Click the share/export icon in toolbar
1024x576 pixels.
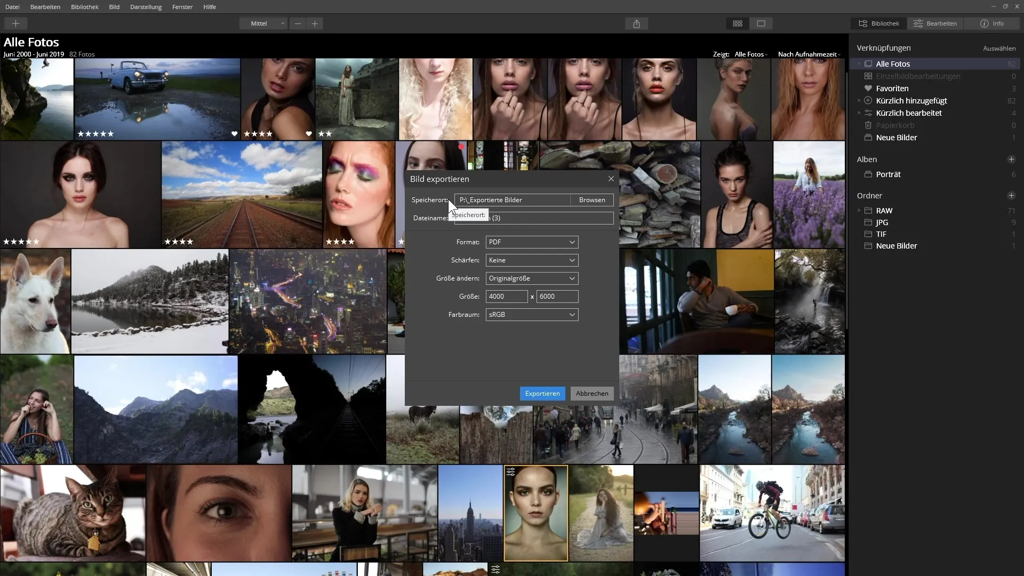636,23
